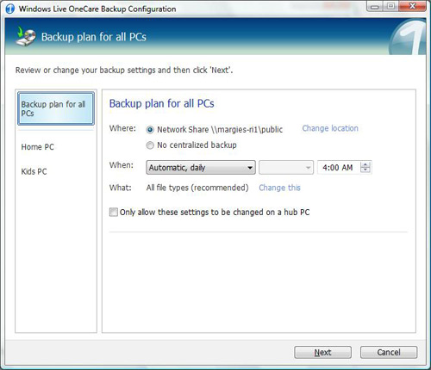Select the Network Share radio button
The image size is (431, 370).
point(150,130)
